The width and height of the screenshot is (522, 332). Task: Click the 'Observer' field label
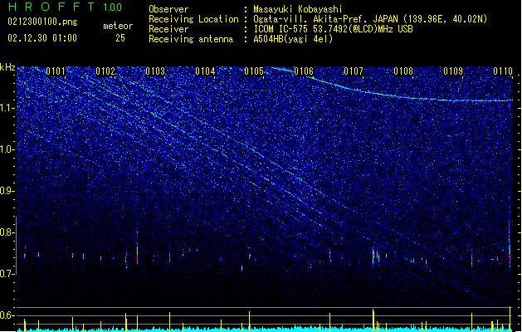[168, 9]
